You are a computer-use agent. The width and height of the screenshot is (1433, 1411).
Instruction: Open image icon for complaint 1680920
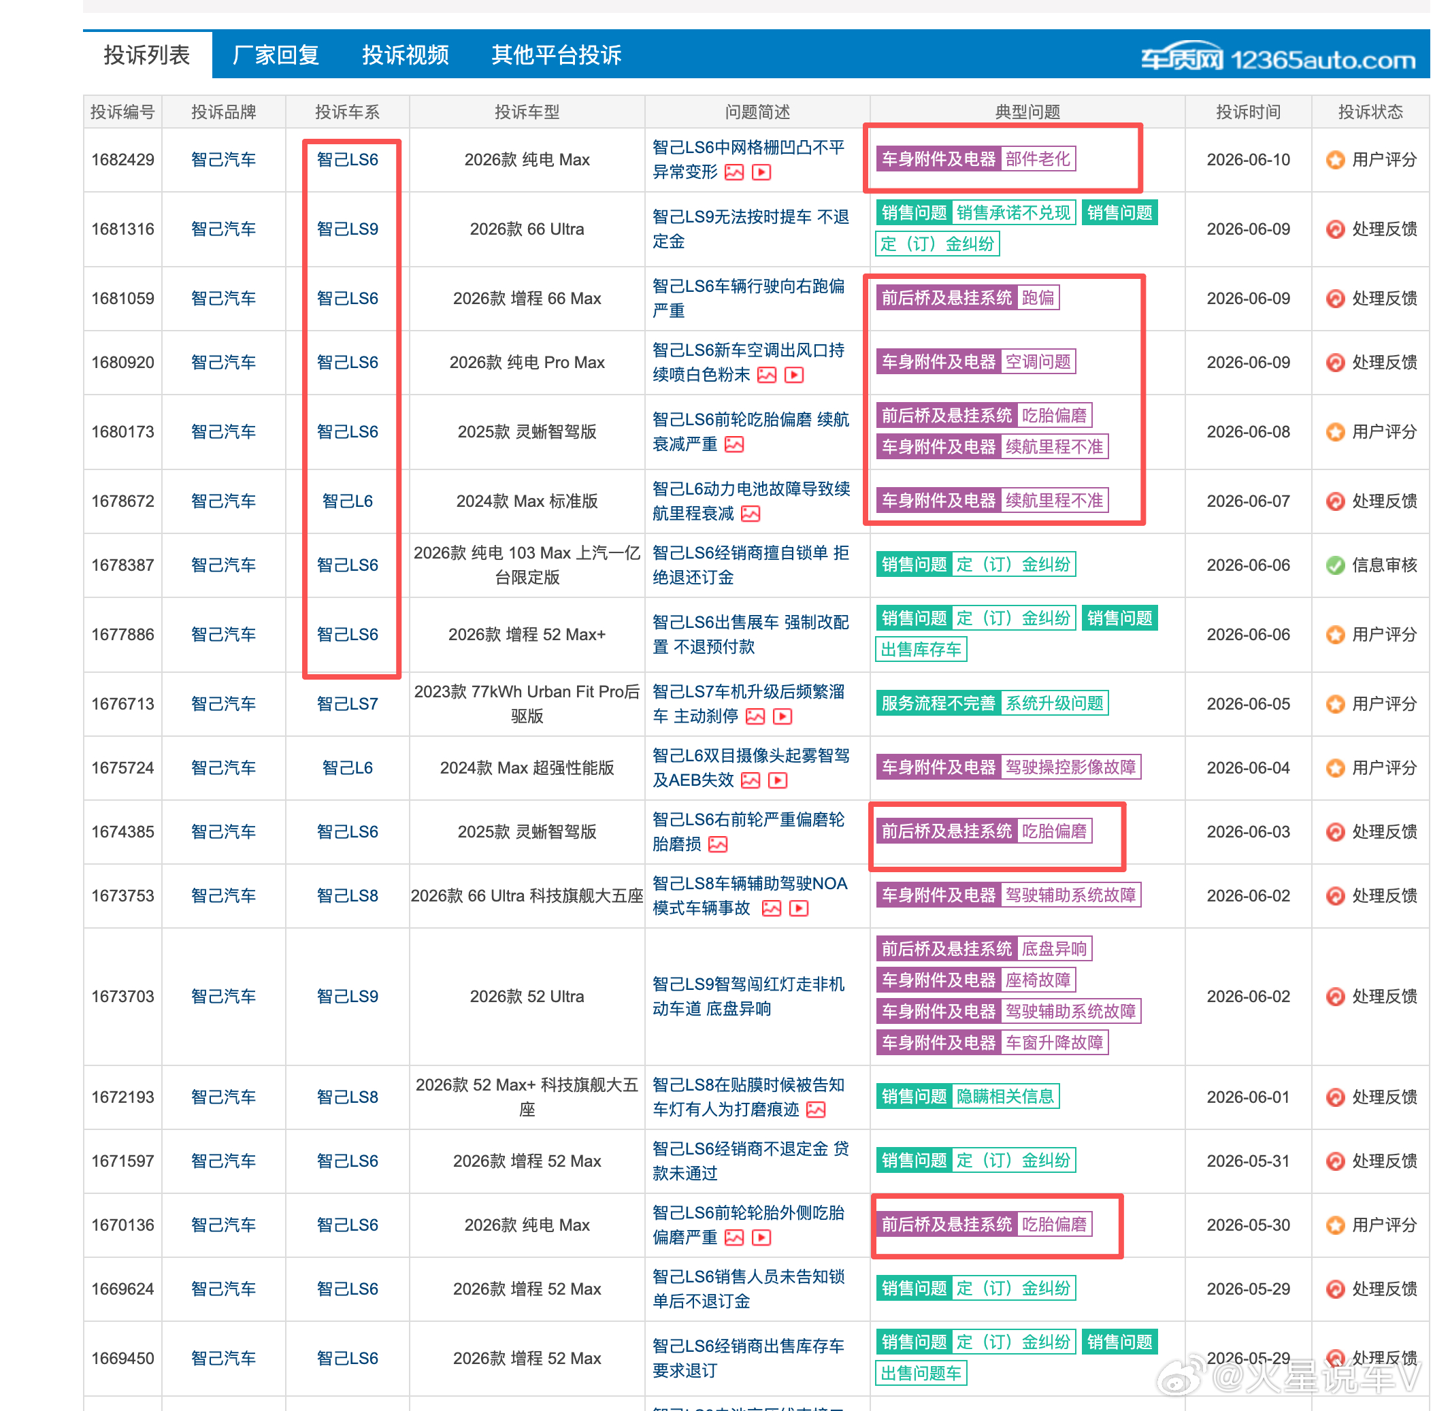[x=767, y=375]
